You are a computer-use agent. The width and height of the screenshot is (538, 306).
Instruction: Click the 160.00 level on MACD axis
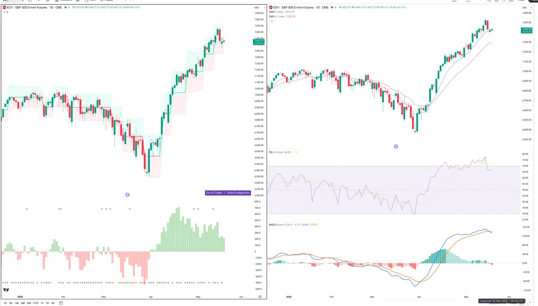click(x=525, y=227)
